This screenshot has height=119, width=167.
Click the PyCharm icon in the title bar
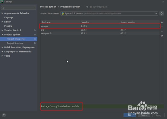click(2, 2)
